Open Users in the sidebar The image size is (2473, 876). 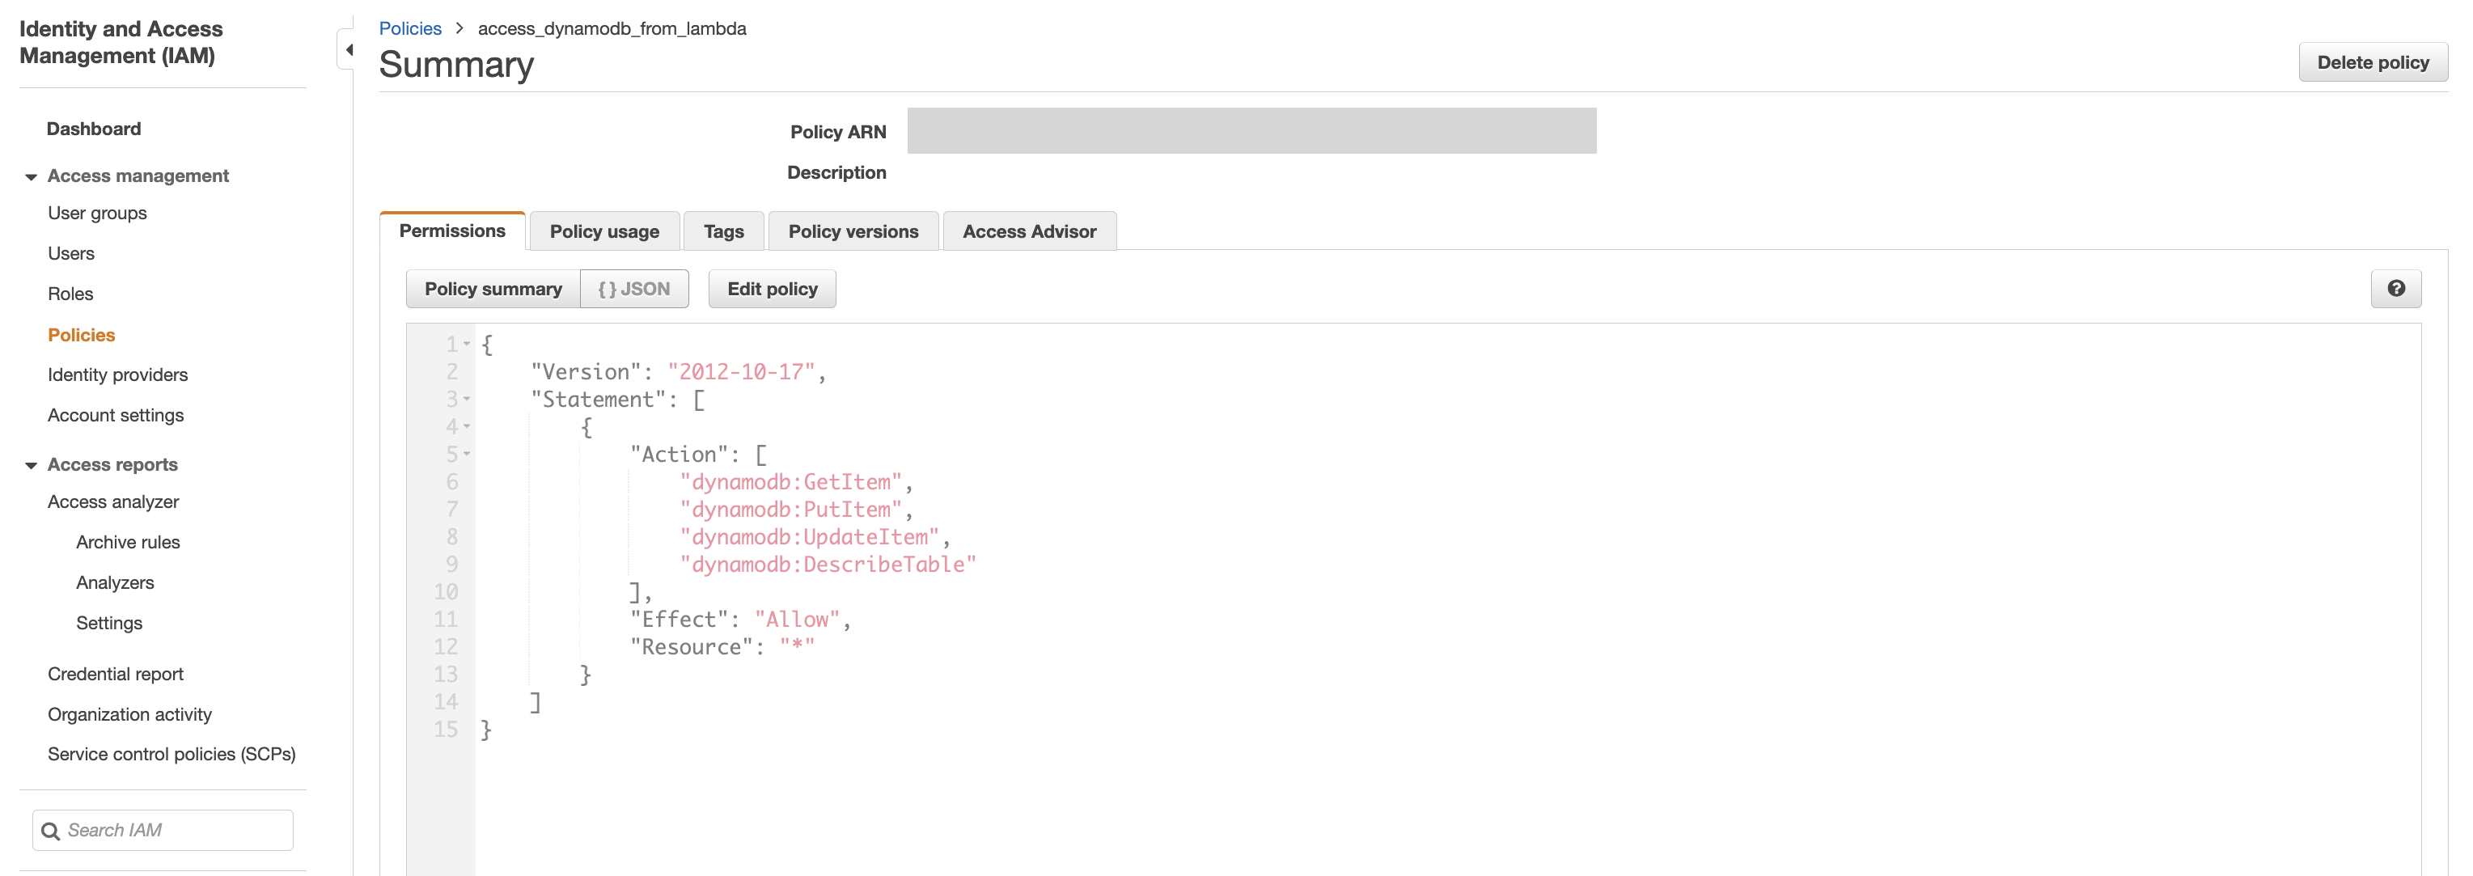(71, 253)
